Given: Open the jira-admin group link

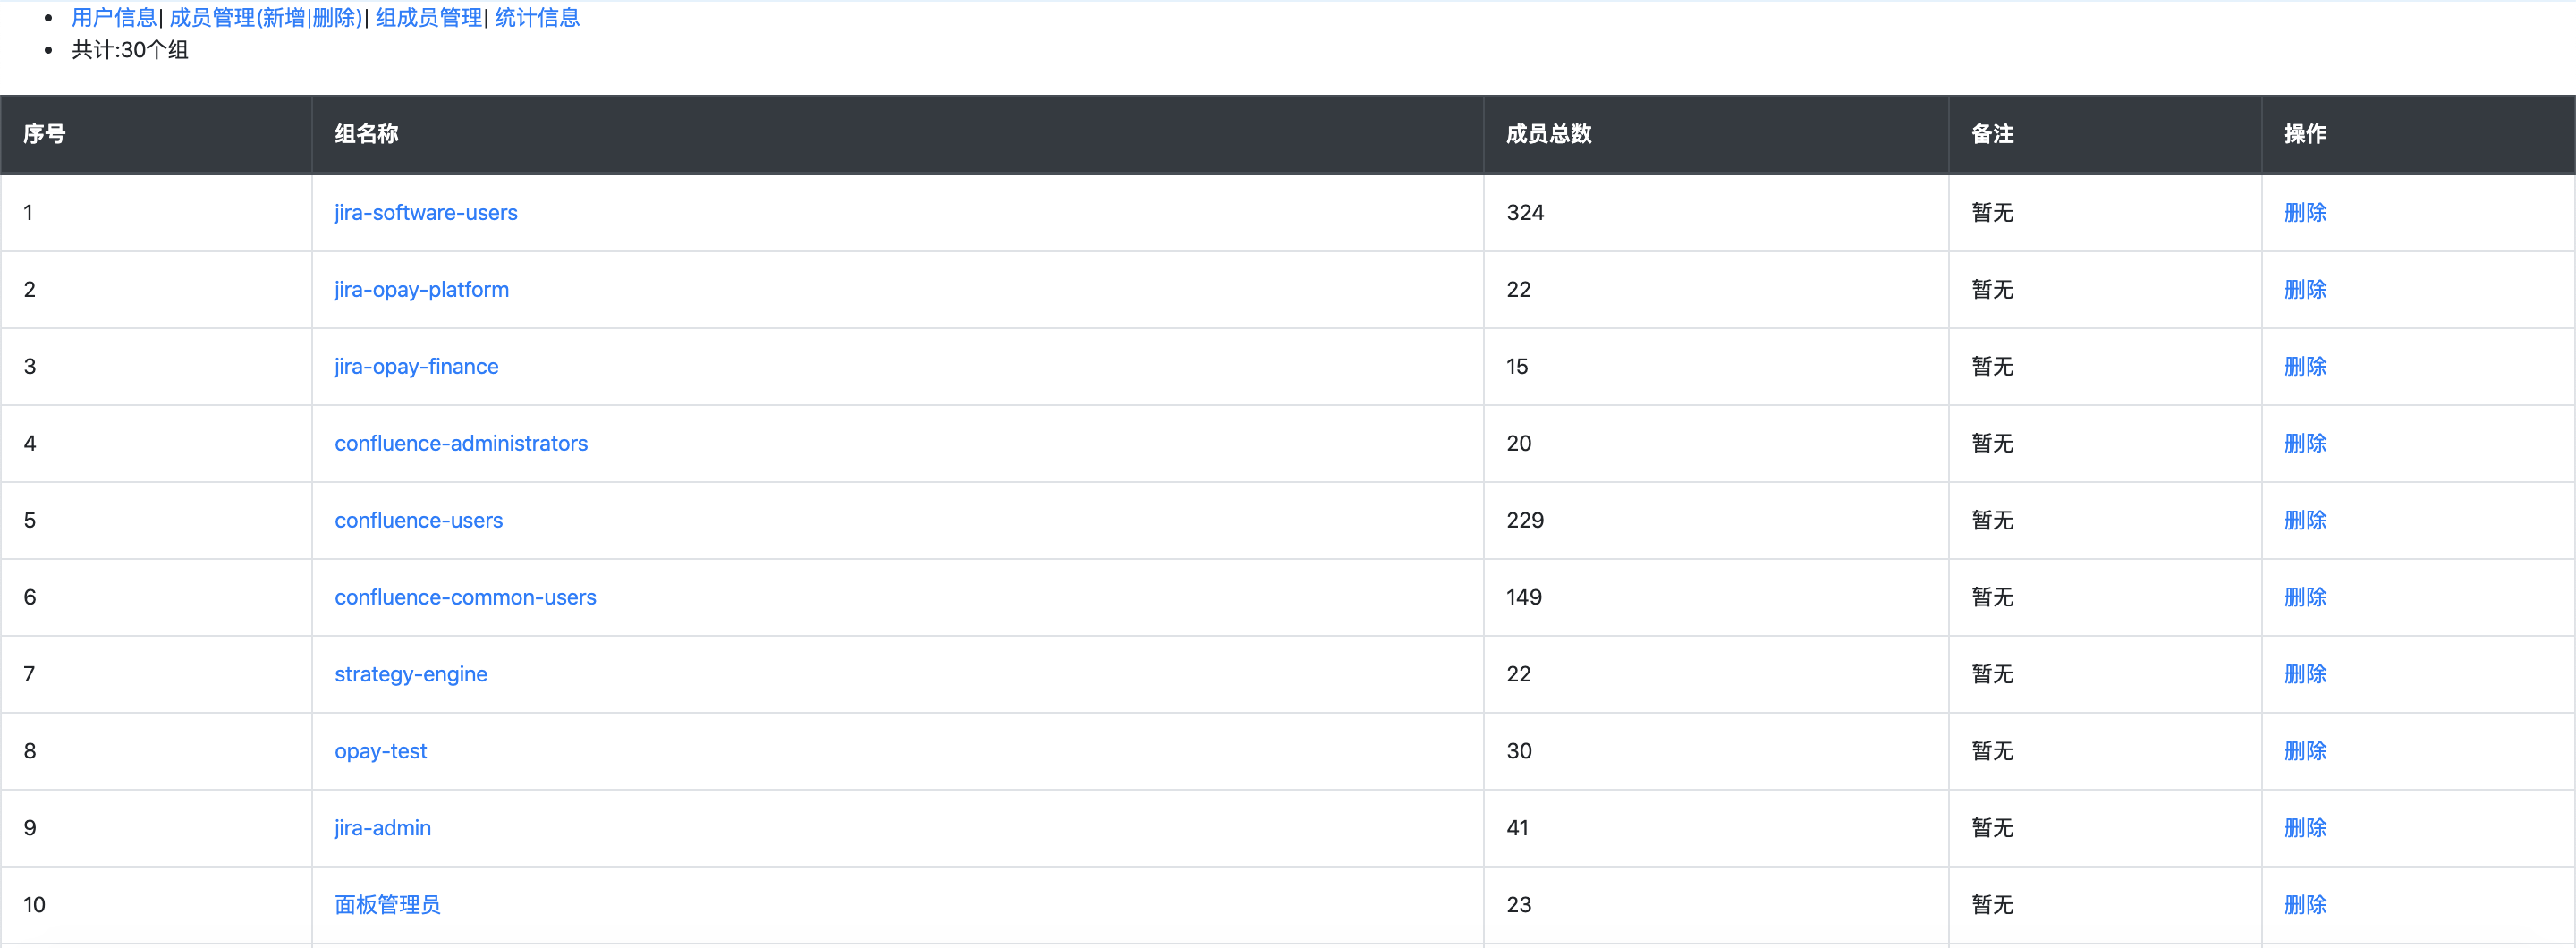Looking at the screenshot, I should click(382, 829).
